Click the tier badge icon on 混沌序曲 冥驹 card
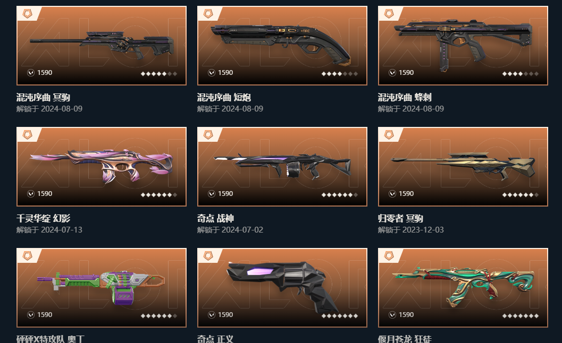 click(27, 14)
